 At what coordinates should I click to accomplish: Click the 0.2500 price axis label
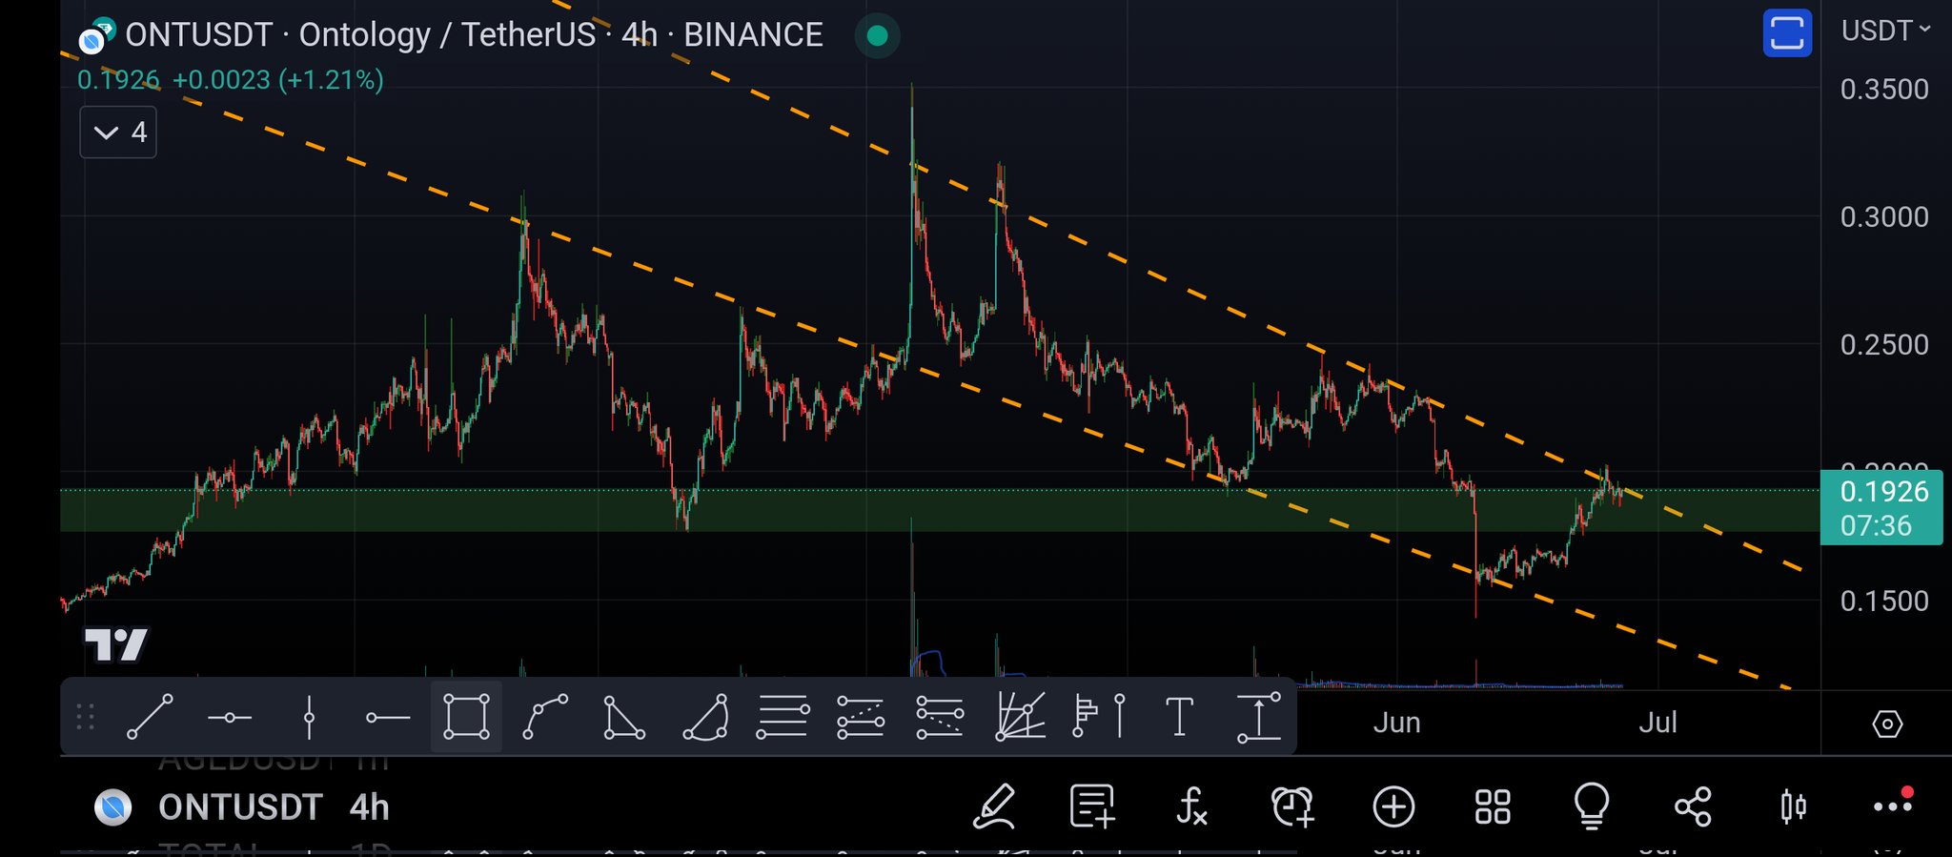1884,345
